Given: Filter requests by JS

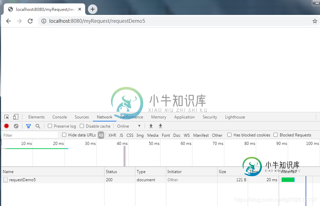Looking at the screenshot, I should click(121, 135).
